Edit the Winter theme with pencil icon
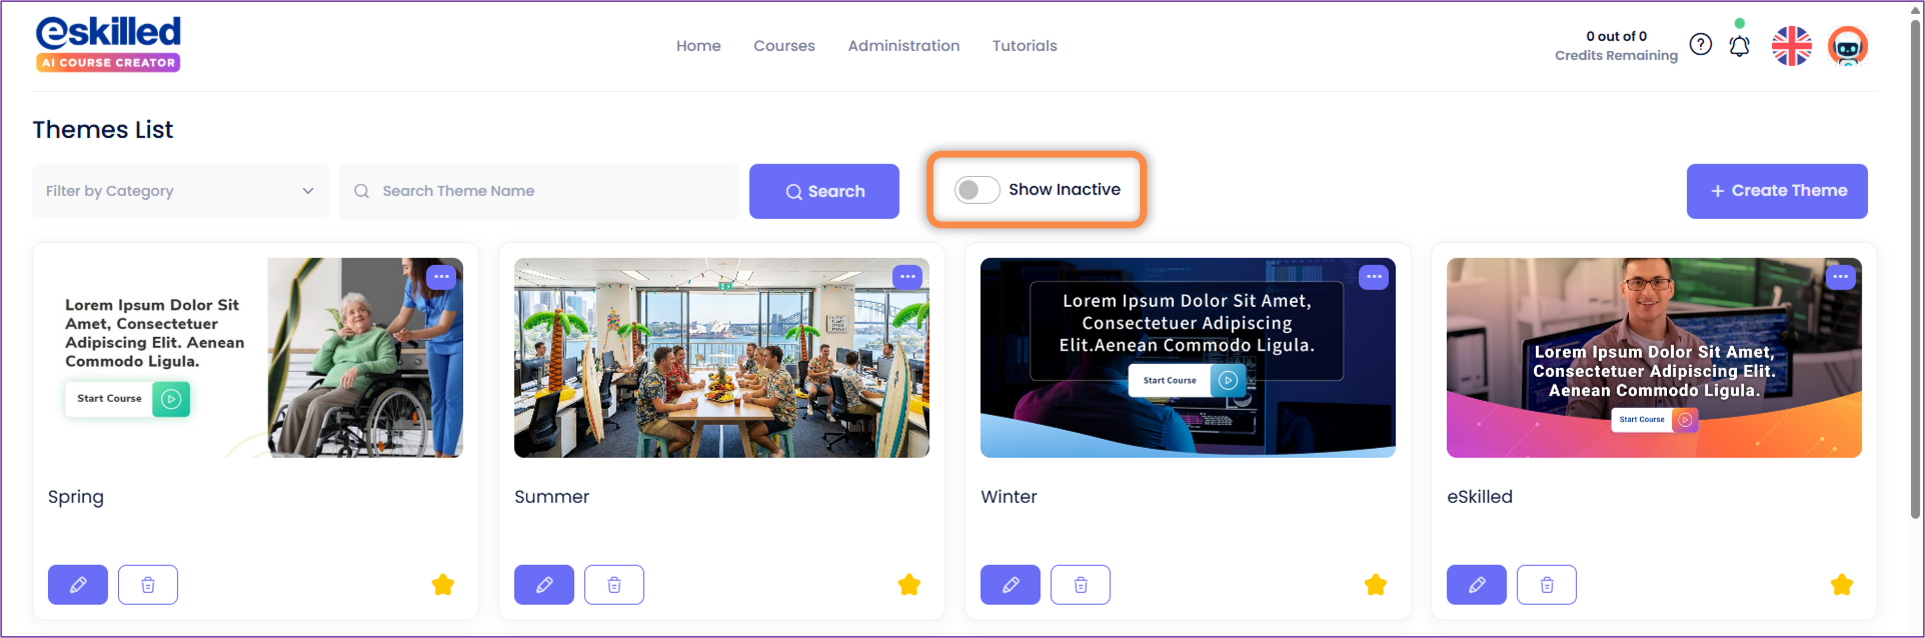Viewport: 1925px width, 638px height. coord(1010,584)
